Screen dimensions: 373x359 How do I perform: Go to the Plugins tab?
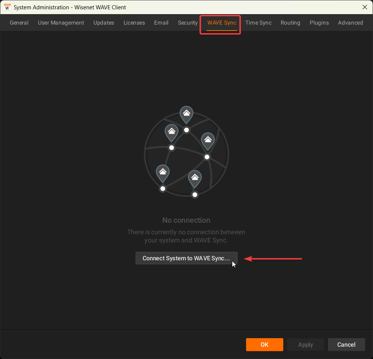(319, 23)
